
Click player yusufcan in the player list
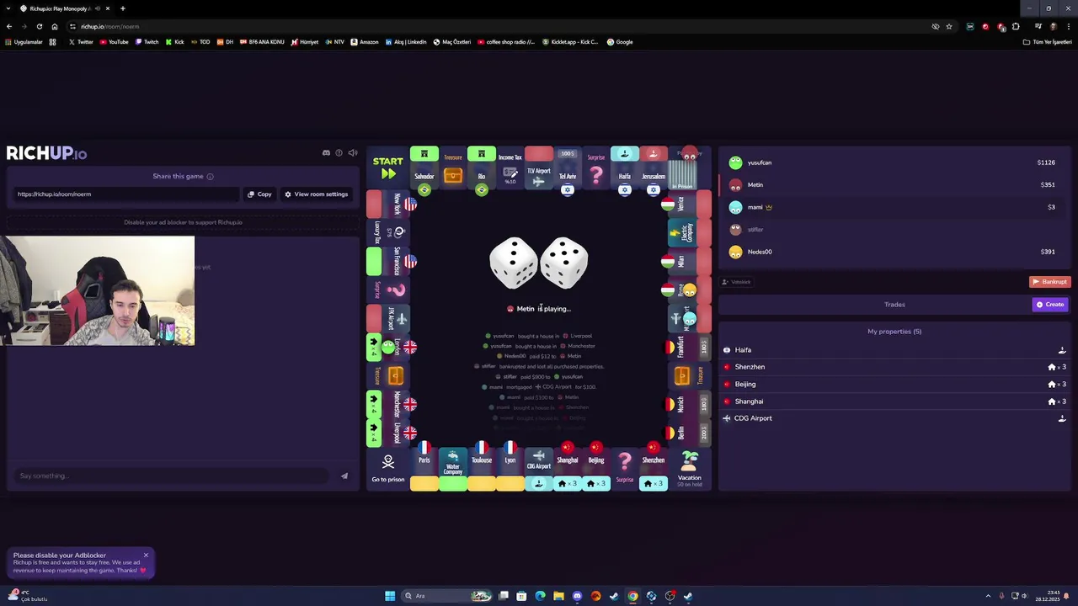893,162
